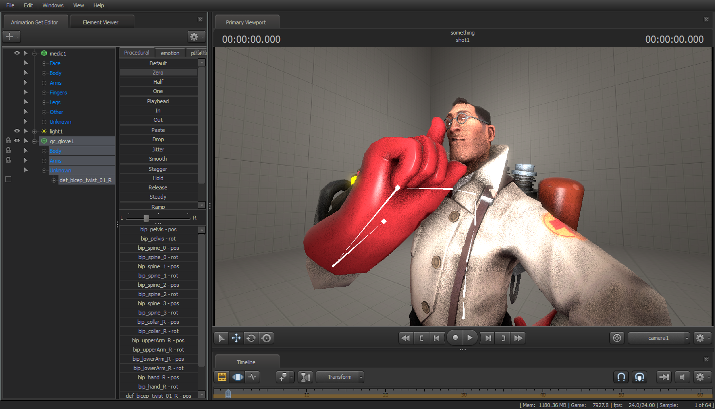
Task: Click the fast-forward playback button
Action: tap(518, 338)
